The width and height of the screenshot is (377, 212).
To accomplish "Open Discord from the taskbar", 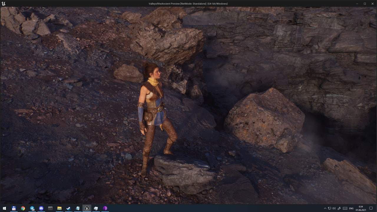I will [41, 208].
